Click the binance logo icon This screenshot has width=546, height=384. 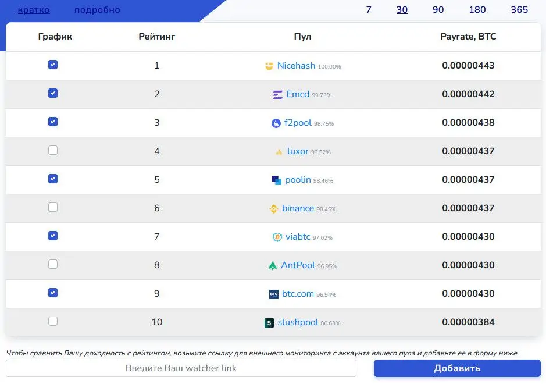(274, 209)
